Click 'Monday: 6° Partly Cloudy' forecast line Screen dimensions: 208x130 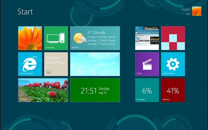pyautogui.click(x=101, y=41)
